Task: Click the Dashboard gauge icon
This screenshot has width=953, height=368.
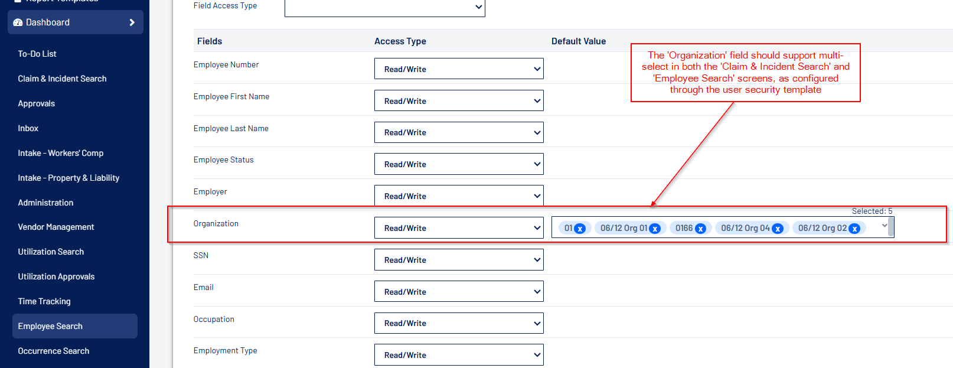Action: coord(18,22)
